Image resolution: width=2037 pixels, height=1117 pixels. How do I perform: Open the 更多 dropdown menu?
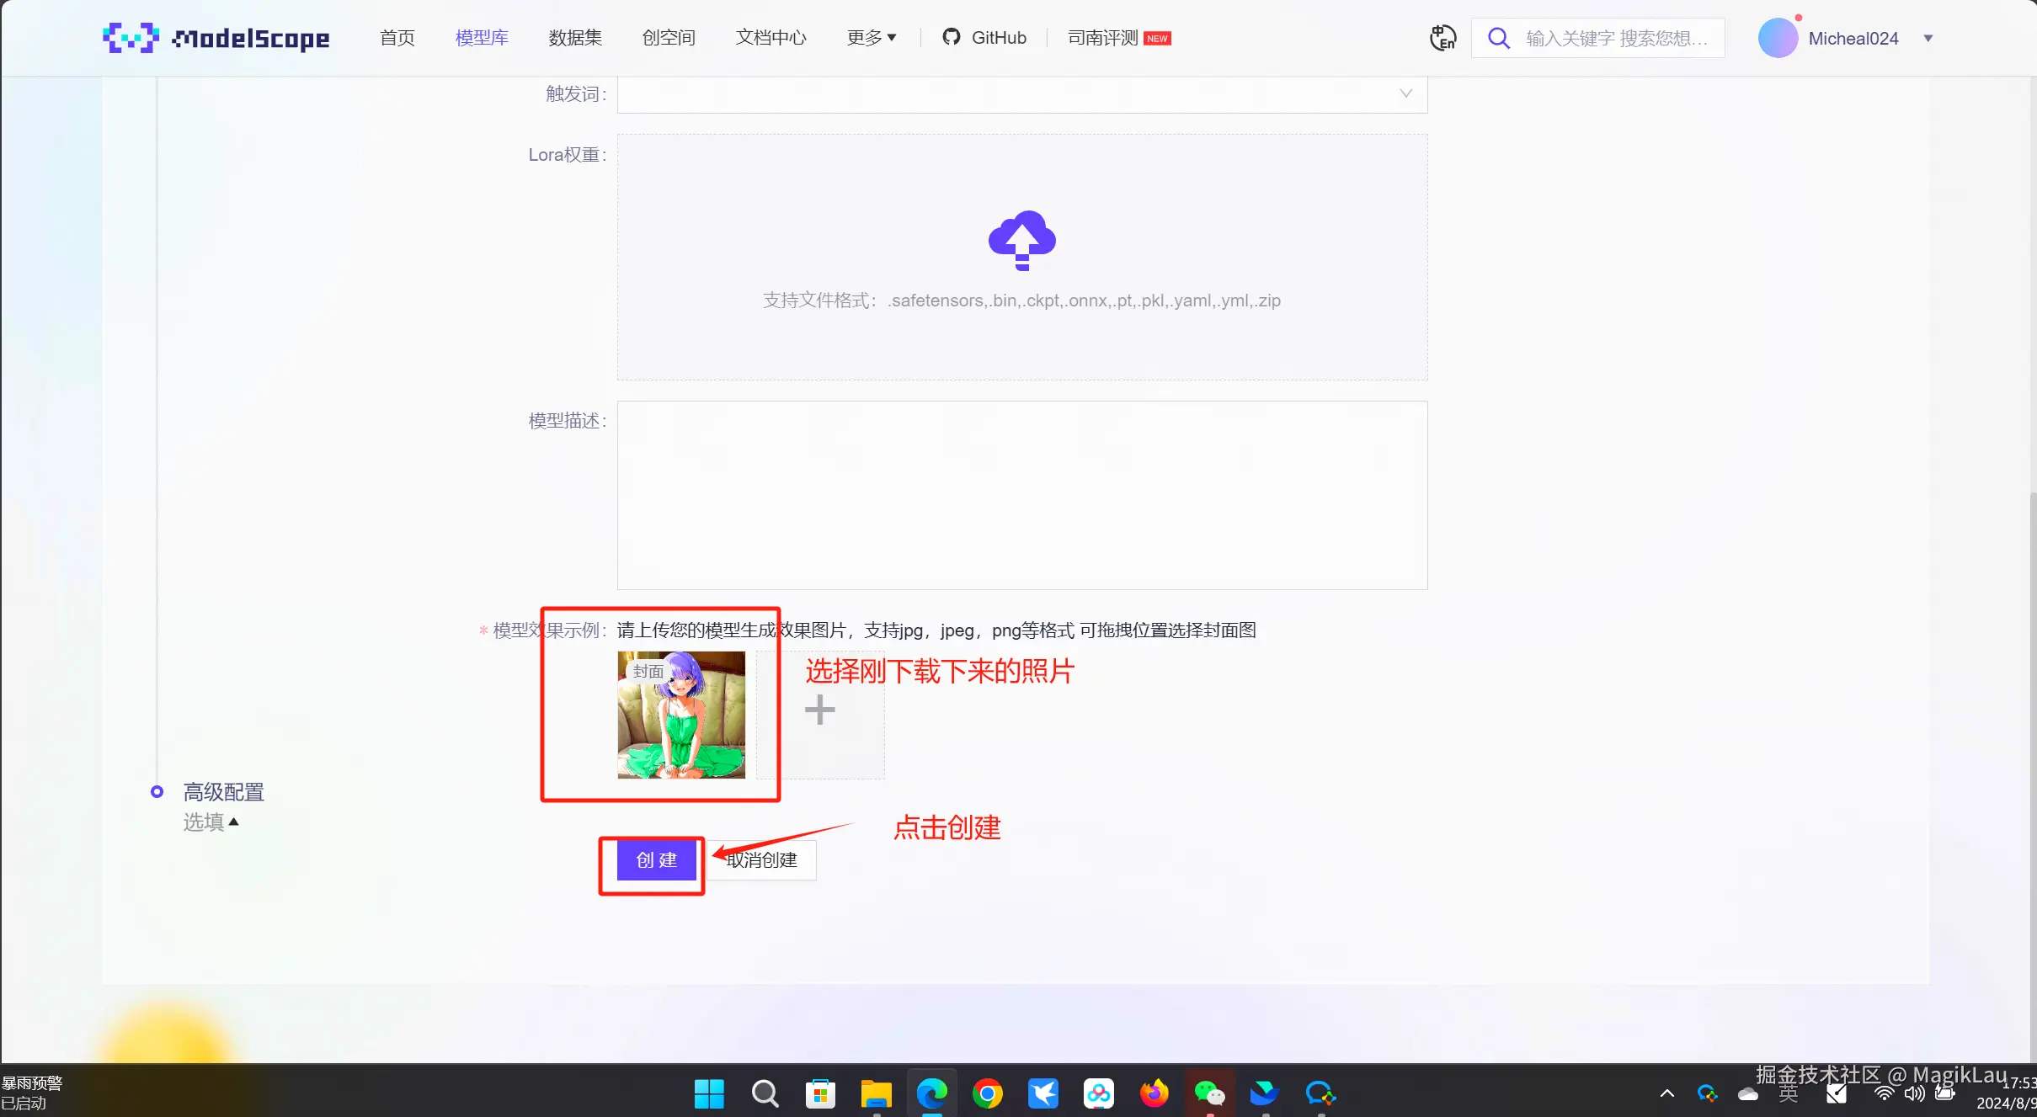tap(871, 38)
